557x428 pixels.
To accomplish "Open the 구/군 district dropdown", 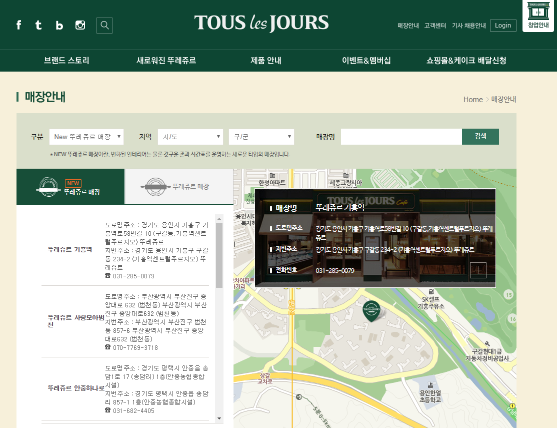I will click(261, 137).
